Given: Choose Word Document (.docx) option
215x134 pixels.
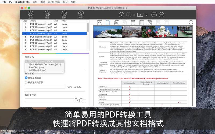Looking at the screenshot, I should tap(45, 61).
